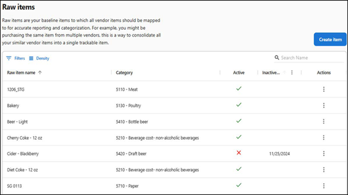Click the search magnifier icon
The height and width of the screenshot is (195, 348).
click(277, 58)
